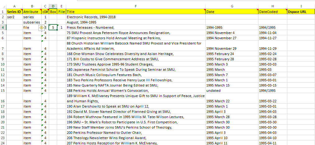This screenshot has width=315, height=145.
Task: Click the subseries attribute cell
Action: pos(32,22)
